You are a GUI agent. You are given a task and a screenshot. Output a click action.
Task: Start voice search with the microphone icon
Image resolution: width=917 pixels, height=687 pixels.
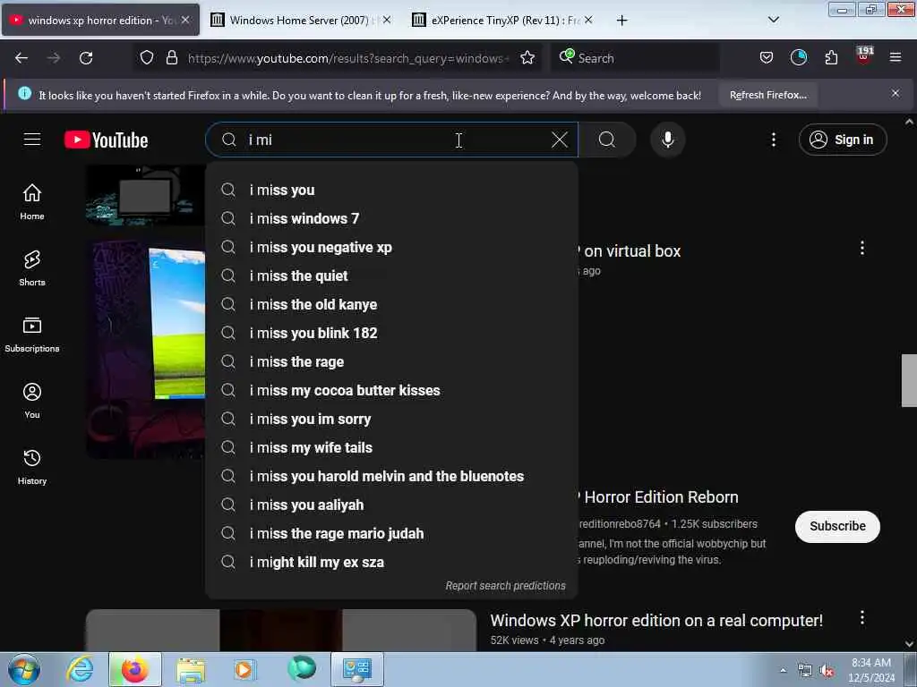[x=667, y=140]
